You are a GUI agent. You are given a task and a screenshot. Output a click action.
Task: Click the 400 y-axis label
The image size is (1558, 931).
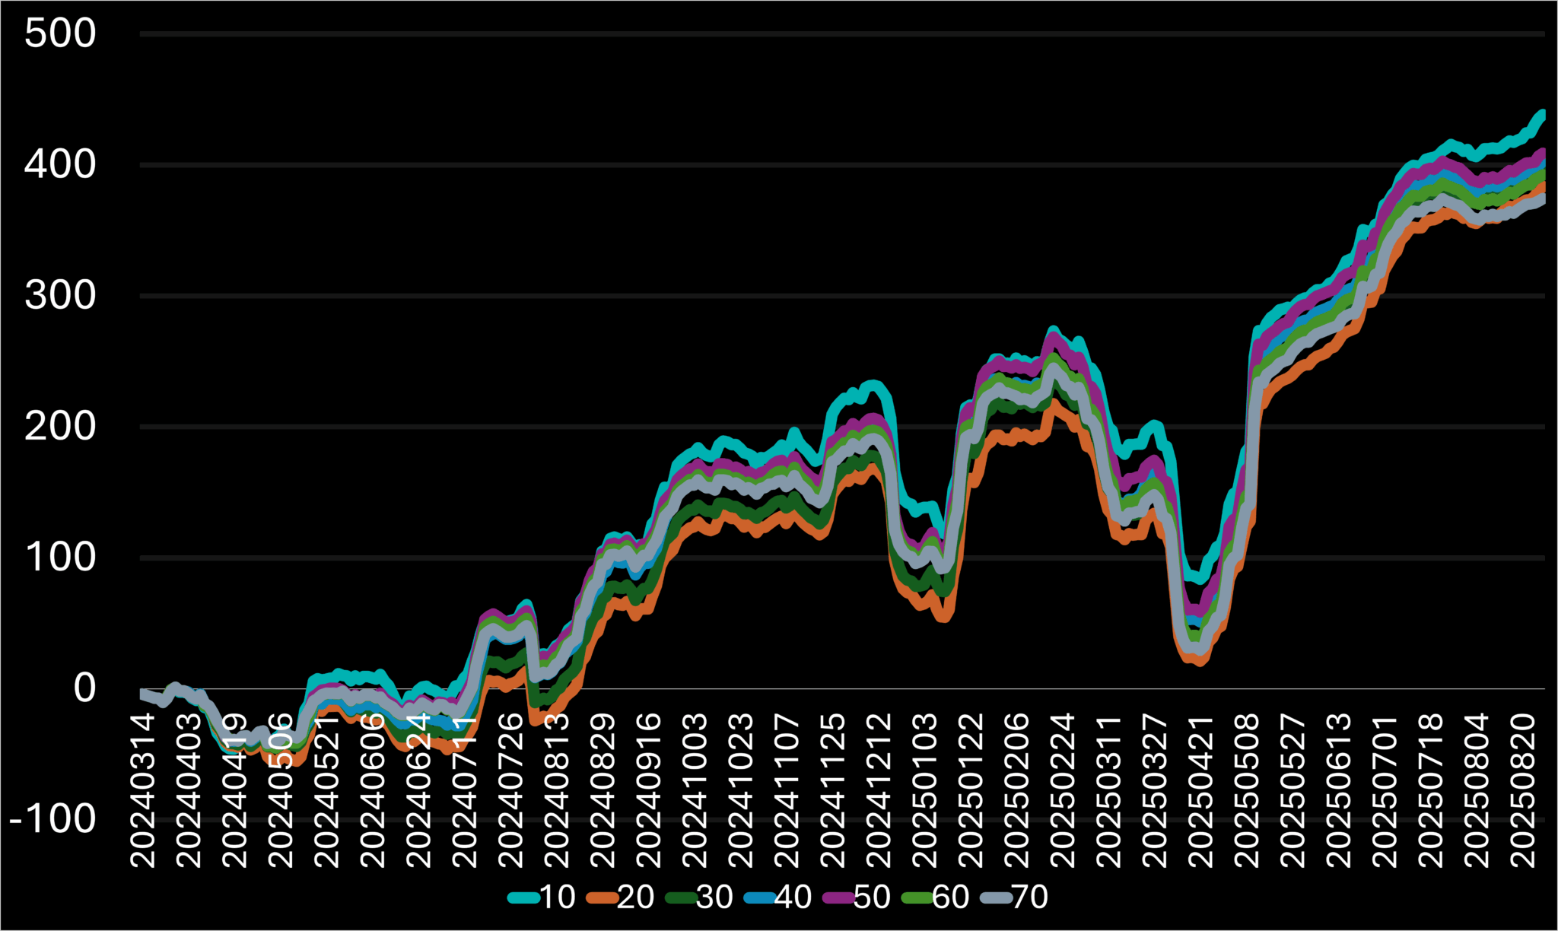(x=60, y=164)
